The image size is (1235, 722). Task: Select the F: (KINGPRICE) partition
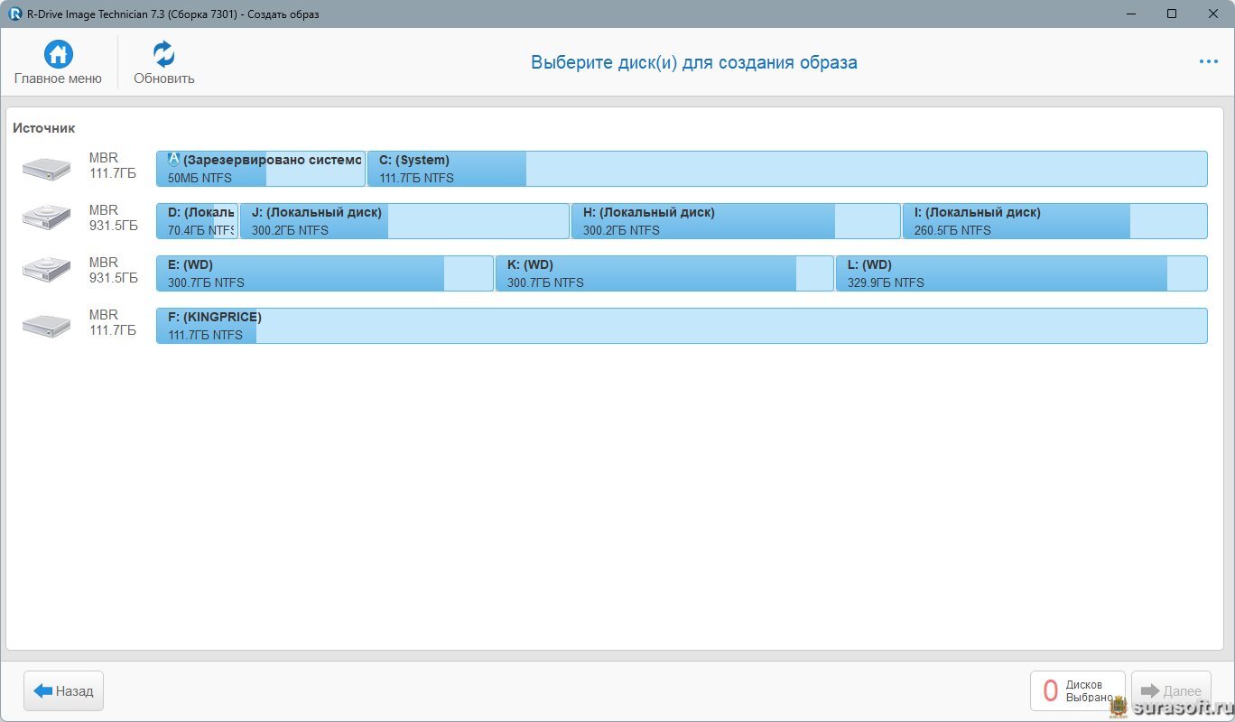coord(682,326)
